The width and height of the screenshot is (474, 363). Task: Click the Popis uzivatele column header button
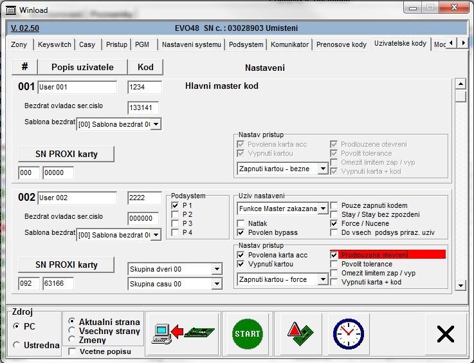82,68
